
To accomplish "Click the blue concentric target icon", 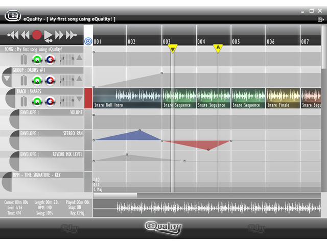I will pos(88,41).
